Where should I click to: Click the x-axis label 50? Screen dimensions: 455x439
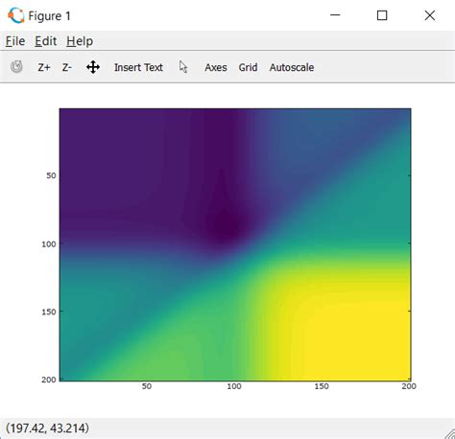tap(147, 386)
